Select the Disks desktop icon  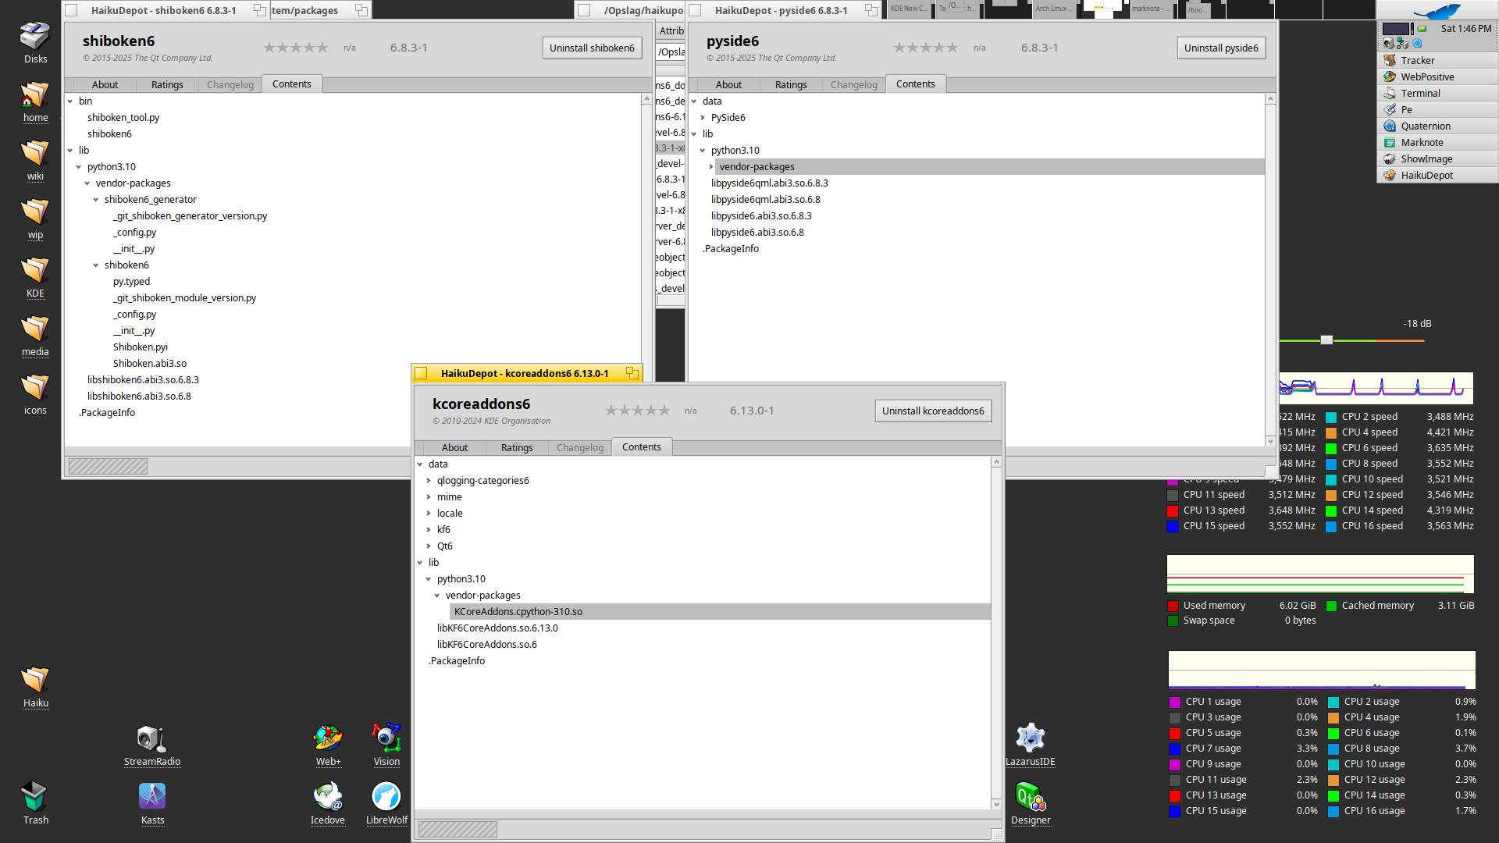click(35, 43)
